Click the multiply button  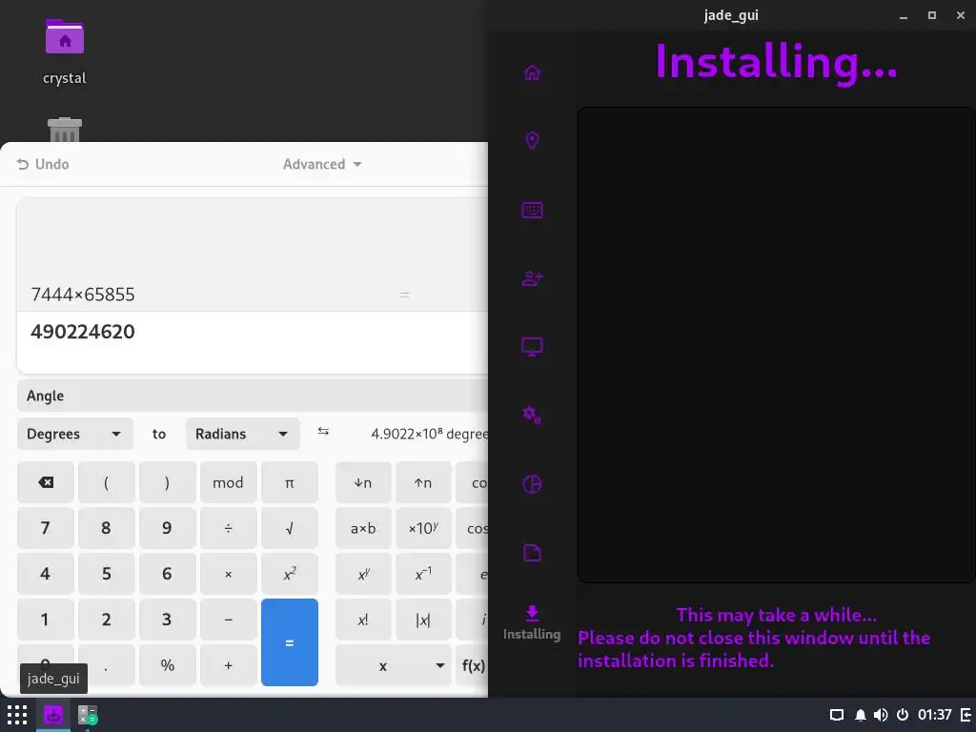[229, 574]
